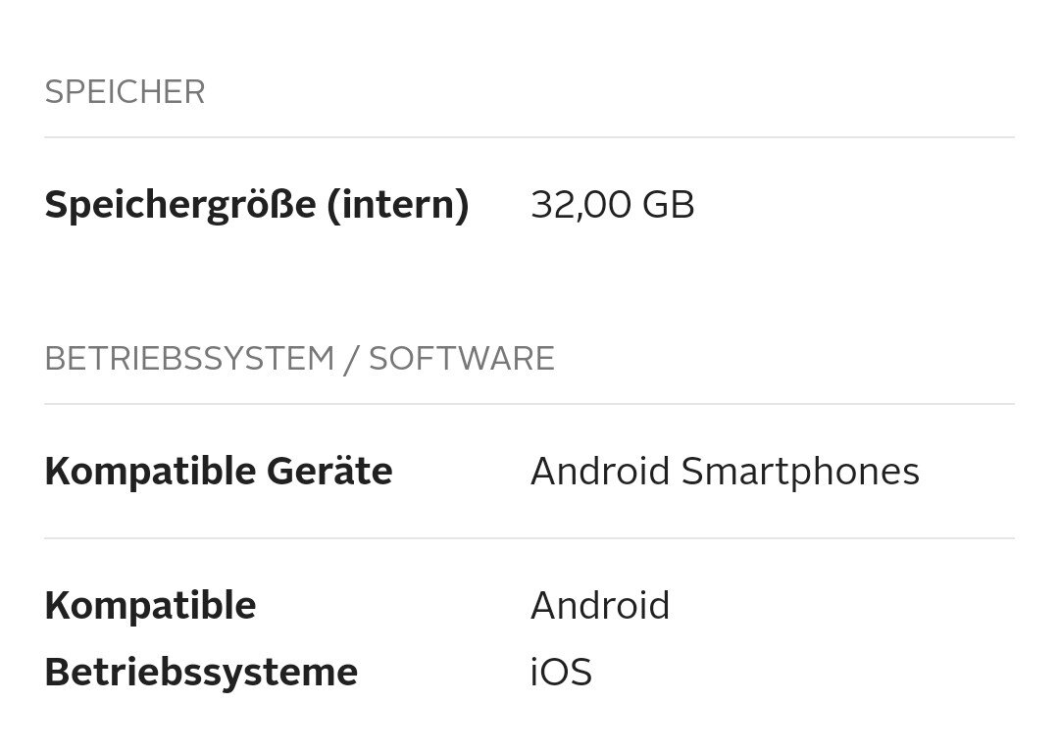Click the divider line below Kompatible Geräte row
This screenshot has width=1059, height=753.
pyautogui.click(x=529, y=538)
